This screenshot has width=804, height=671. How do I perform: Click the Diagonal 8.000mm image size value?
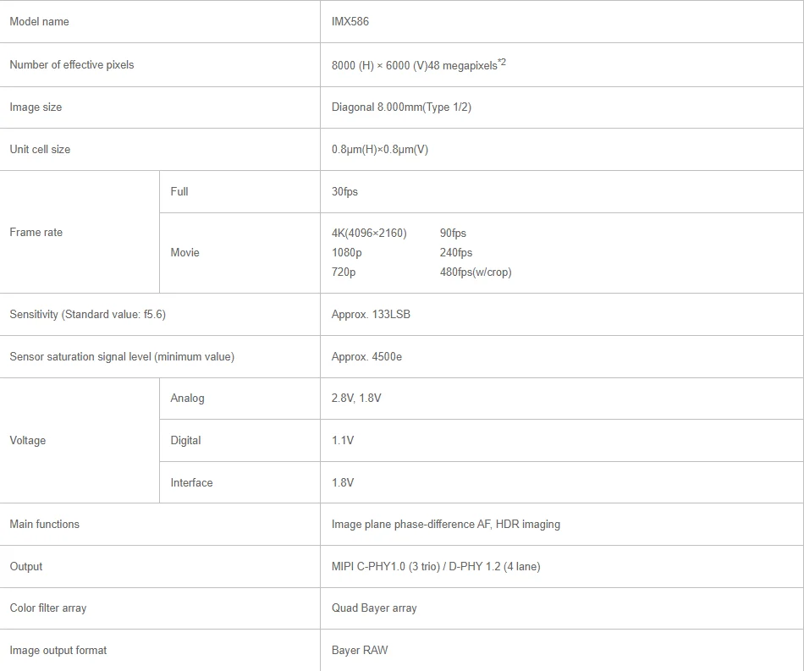pyautogui.click(x=401, y=107)
